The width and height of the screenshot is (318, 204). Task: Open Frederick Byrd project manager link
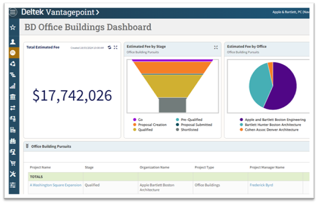click(x=261, y=185)
